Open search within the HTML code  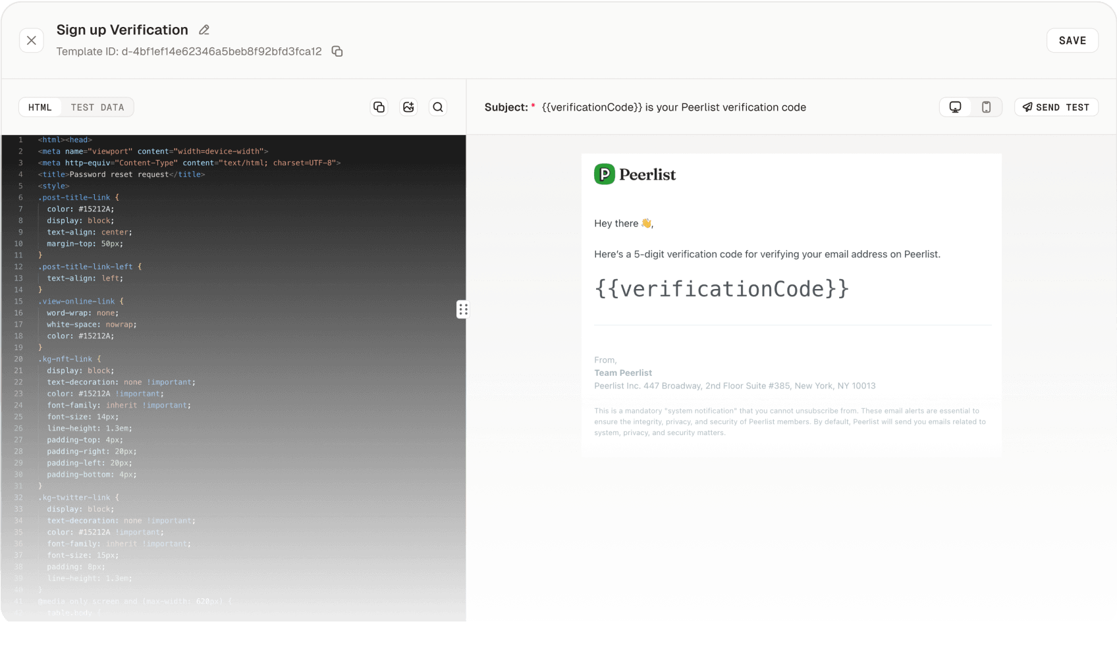pyautogui.click(x=437, y=107)
